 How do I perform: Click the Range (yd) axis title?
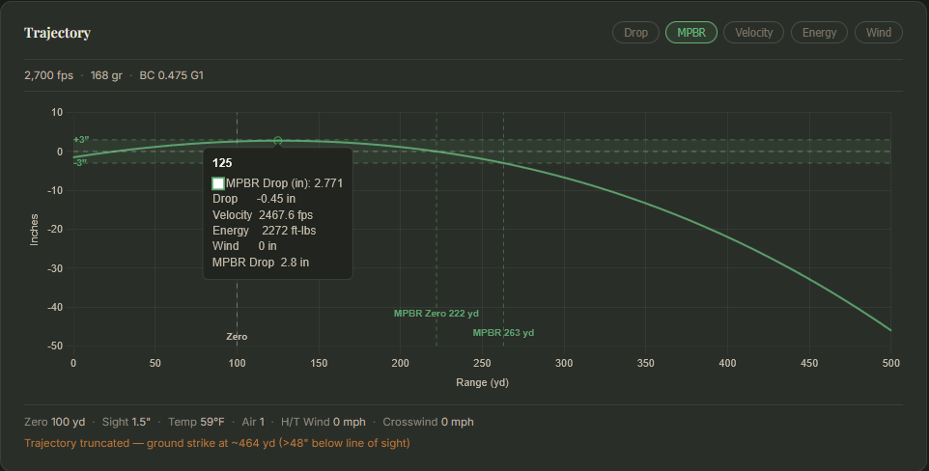click(482, 383)
